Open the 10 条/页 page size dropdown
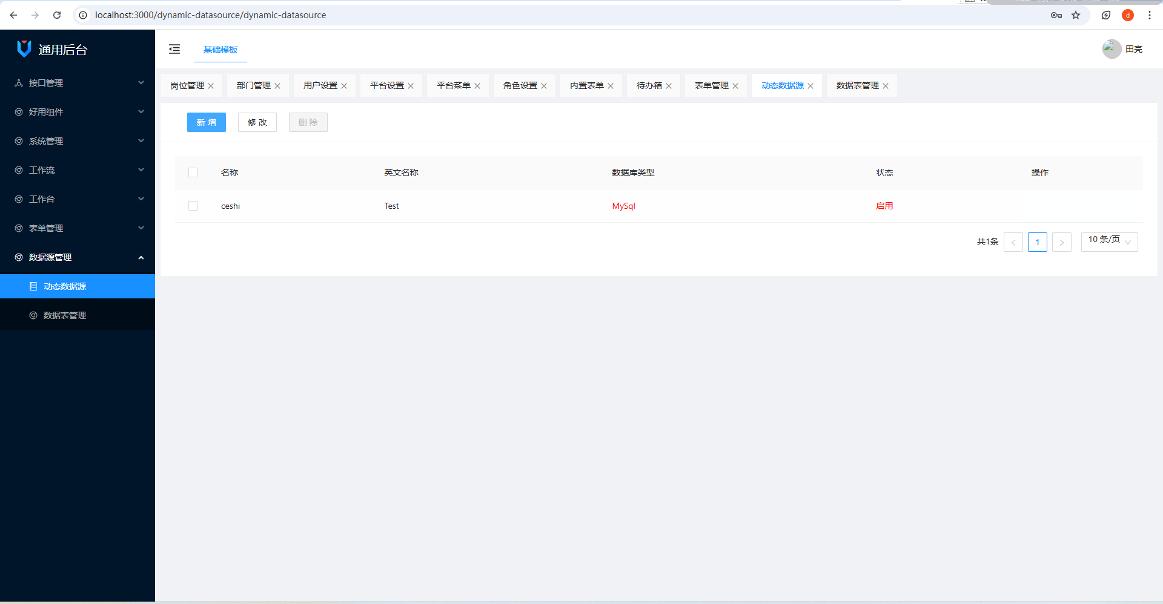This screenshot has width=1163, height=604. [x=1109, y=241]
